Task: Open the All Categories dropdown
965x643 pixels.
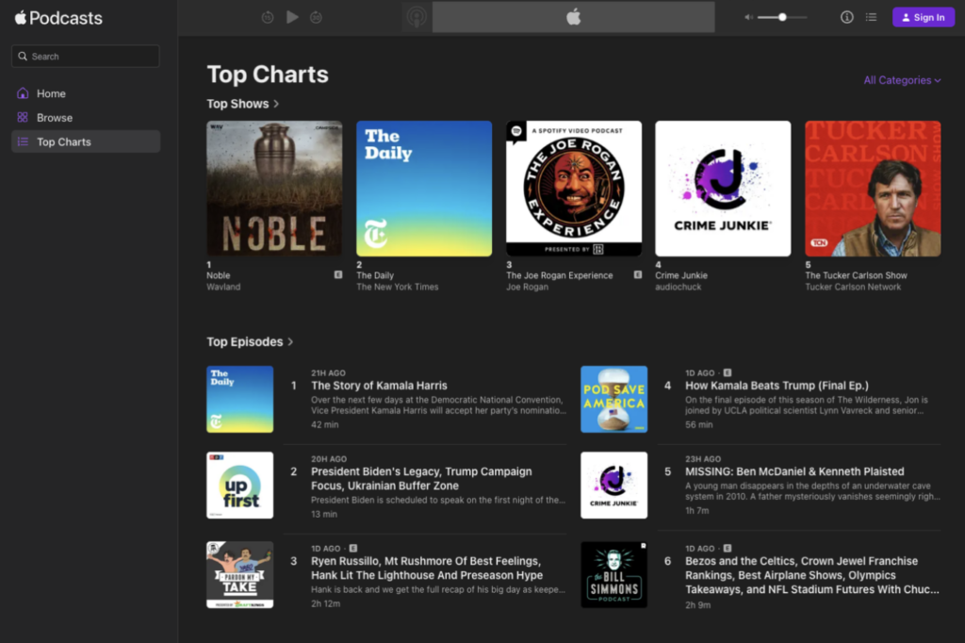Action: (902, 80)
